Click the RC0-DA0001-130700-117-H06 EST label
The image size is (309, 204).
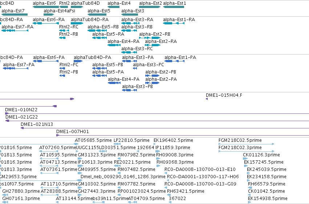coord(203,177)
